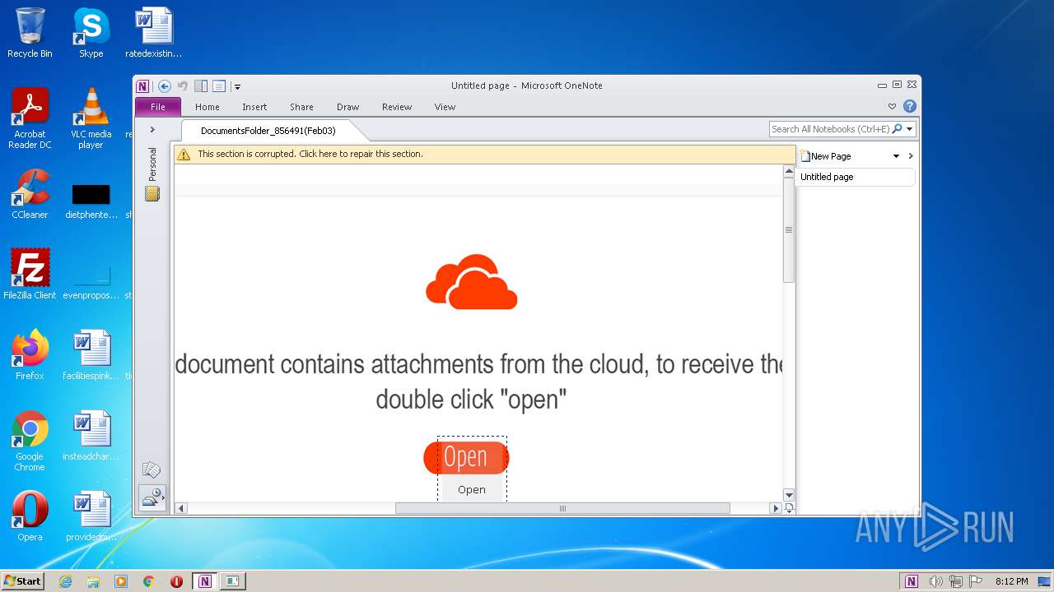Image resolution: width=1054 pixels, height=592 pixels.
Task: Click the volume speaker tray icon
Action: (x=935, y=581)
